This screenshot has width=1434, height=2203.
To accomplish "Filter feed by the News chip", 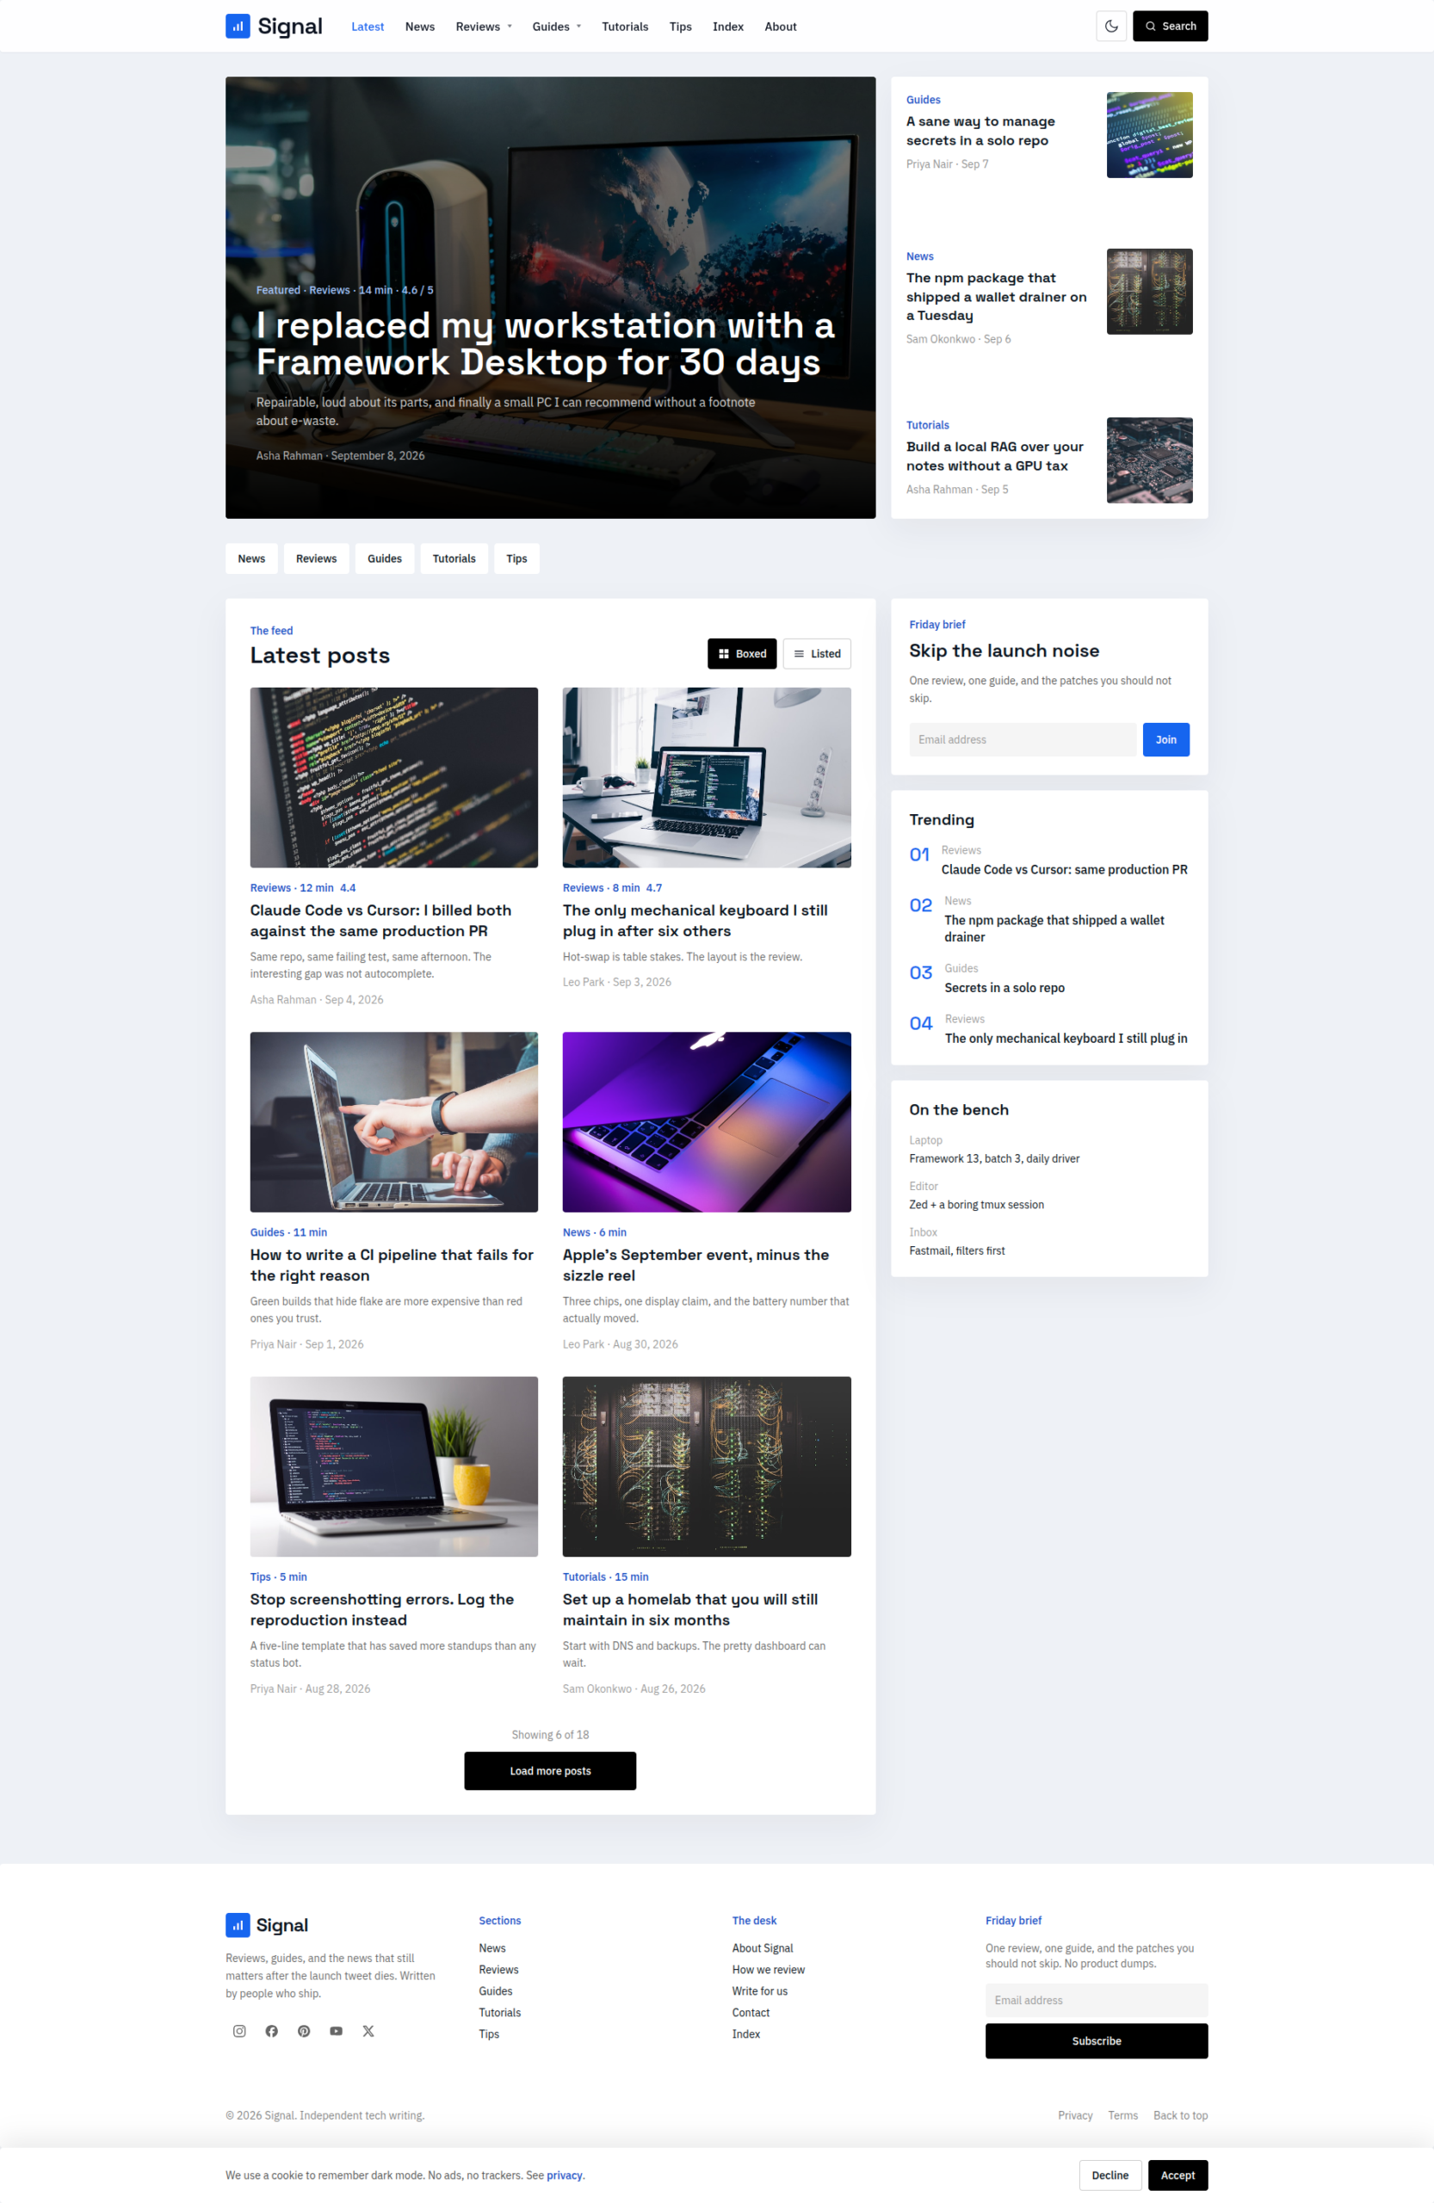I will [252, 558].
